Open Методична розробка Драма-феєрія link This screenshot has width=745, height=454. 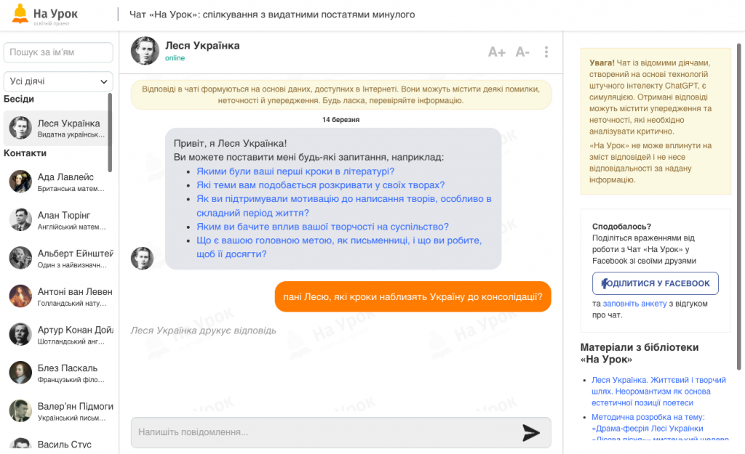tap(659, 429)
